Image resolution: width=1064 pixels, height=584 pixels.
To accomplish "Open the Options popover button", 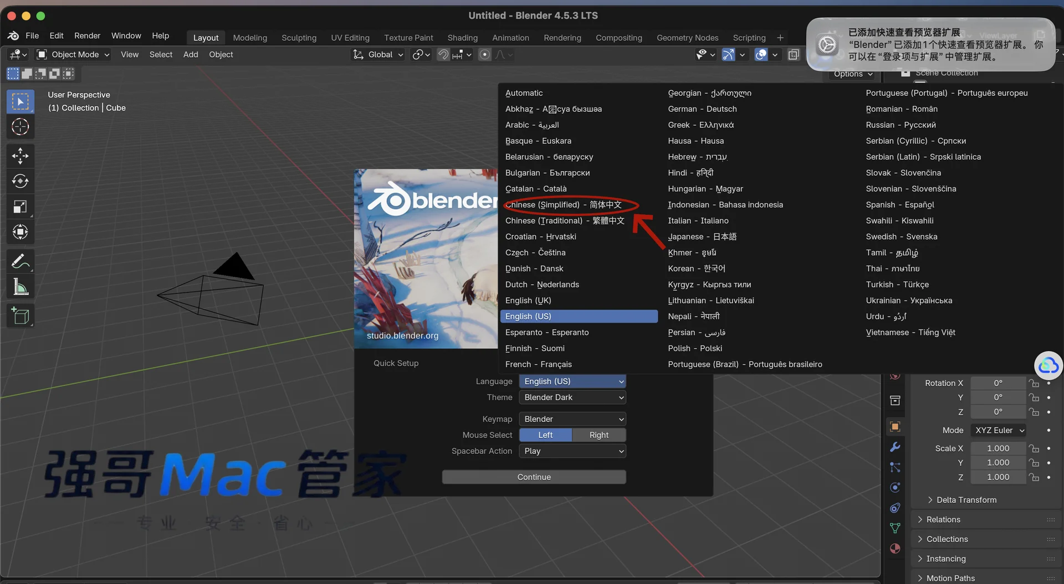I will pyautogui.click(x=853, y=74).
